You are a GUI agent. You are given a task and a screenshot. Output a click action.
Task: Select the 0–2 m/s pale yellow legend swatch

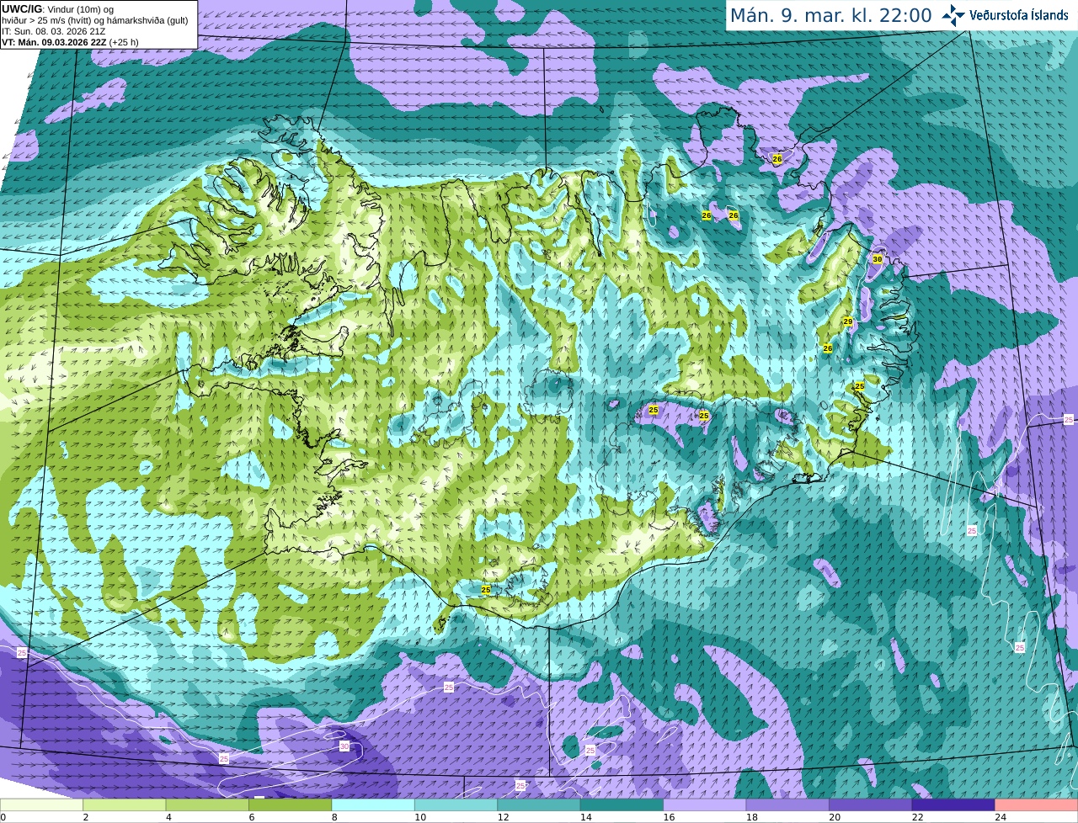pyautogui.click(x=41, y=804)
